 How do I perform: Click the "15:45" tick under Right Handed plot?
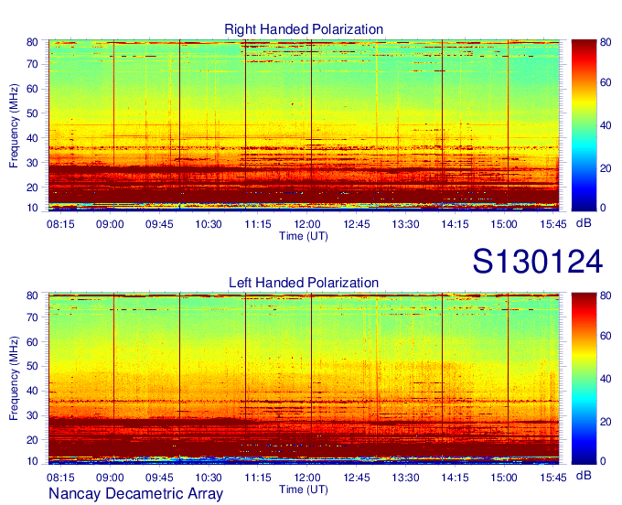pos(553,224)
